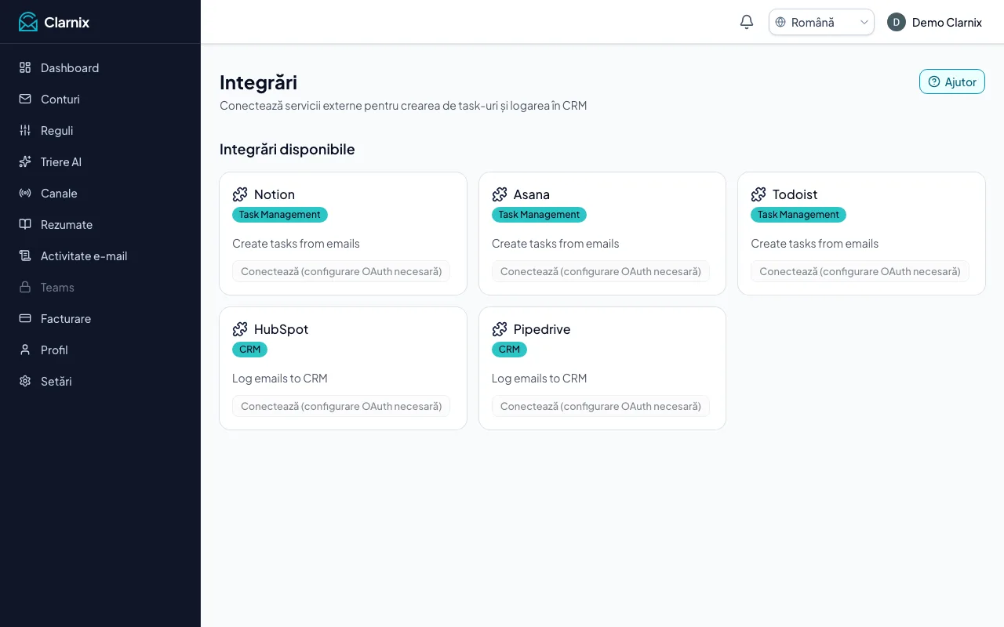
Task: Go to Profil page
Action: [100, 350]
